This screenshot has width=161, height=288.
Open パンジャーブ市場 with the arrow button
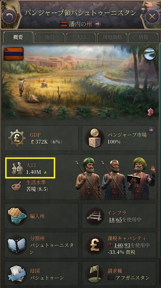tap(151, 130)
